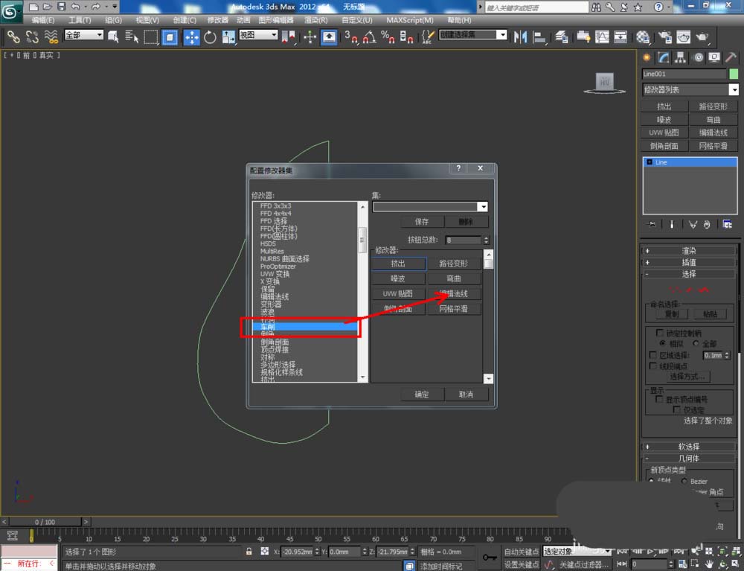
Task: Click the Pin Stack icon
Action: click(x=652, y=225)
